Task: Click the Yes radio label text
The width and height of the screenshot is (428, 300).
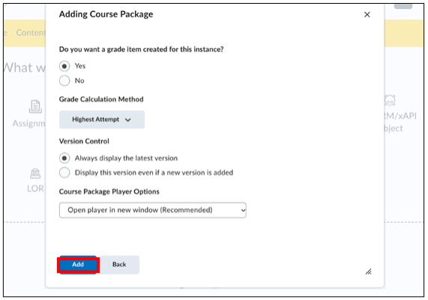Action: click(x=80, y=66)
